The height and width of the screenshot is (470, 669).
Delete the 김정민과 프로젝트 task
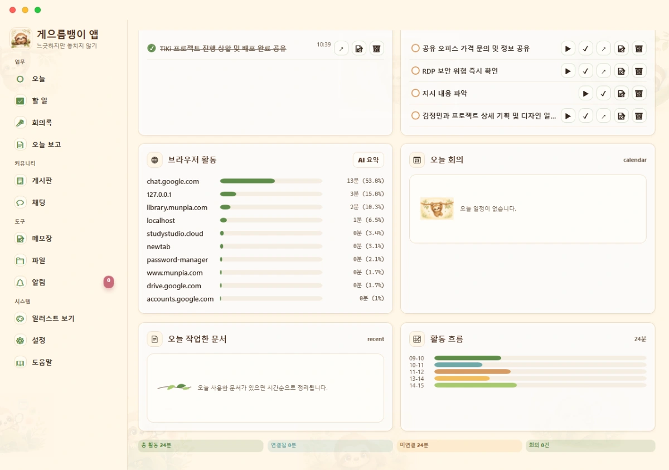(639, 116)
